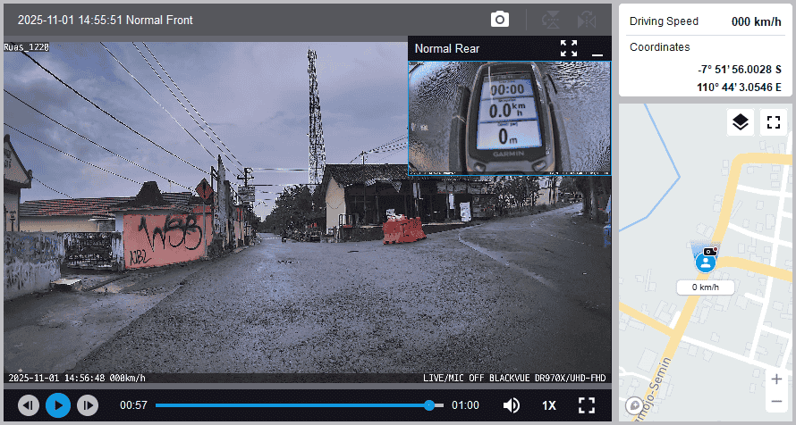Open the map layers selector

pyautogui.click(x=740, y=122)
